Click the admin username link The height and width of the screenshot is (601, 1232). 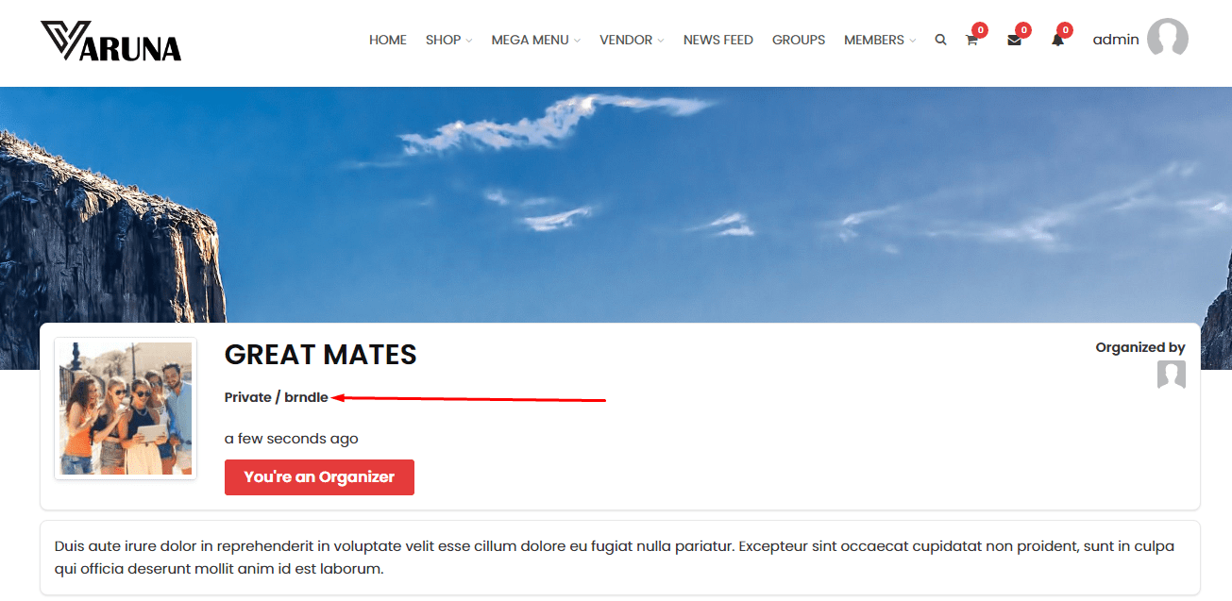(1116, 40)
